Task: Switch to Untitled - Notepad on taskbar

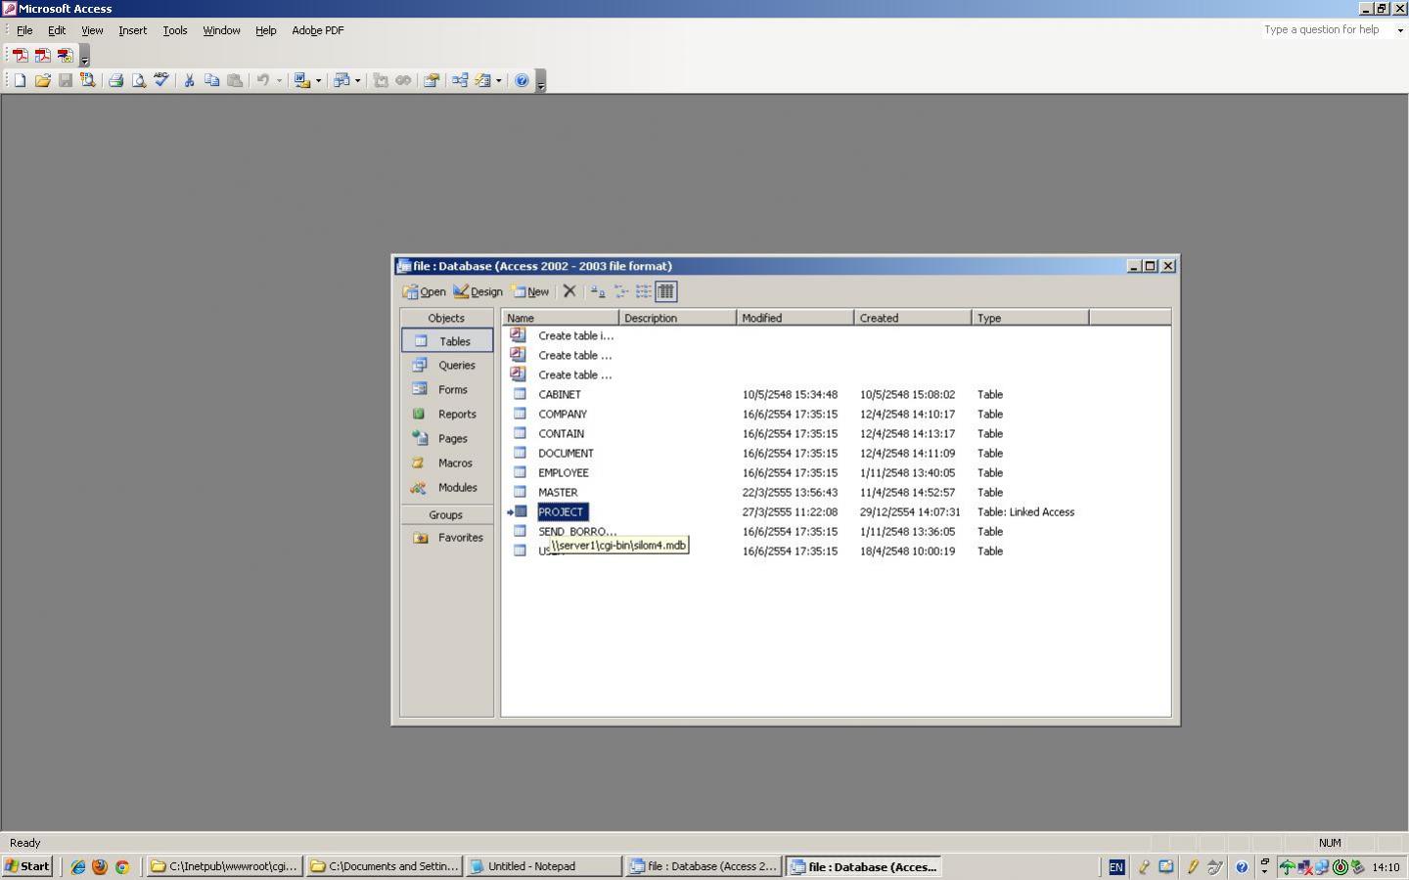Action: click(543, 866)
